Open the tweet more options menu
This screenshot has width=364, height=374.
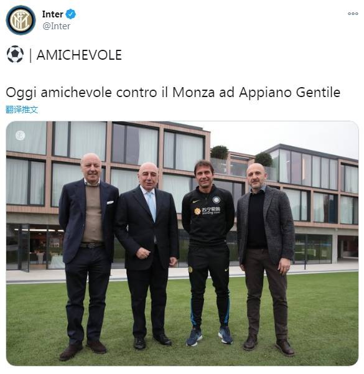pos(353,14)
